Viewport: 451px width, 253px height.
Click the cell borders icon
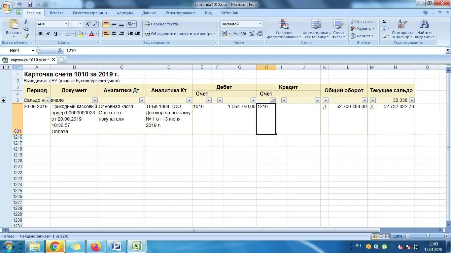[x=68, y=34]
